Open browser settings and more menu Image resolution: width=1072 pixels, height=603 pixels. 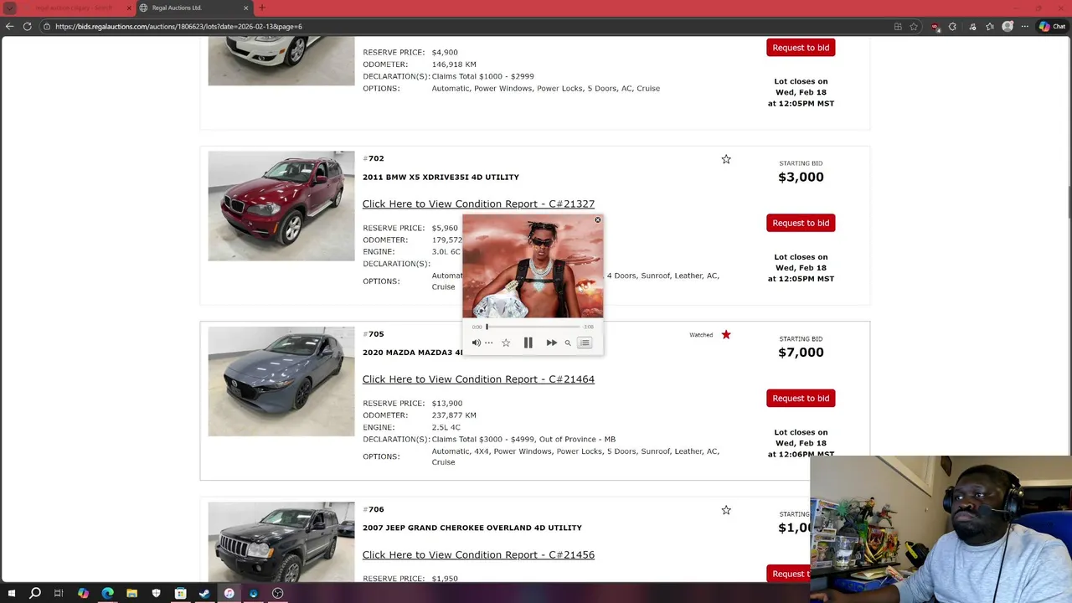[1024, 26]
